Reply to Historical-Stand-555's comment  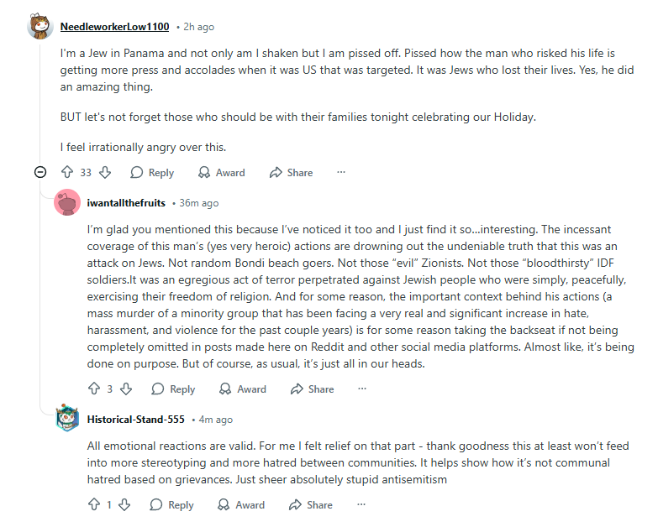(171, 504)
